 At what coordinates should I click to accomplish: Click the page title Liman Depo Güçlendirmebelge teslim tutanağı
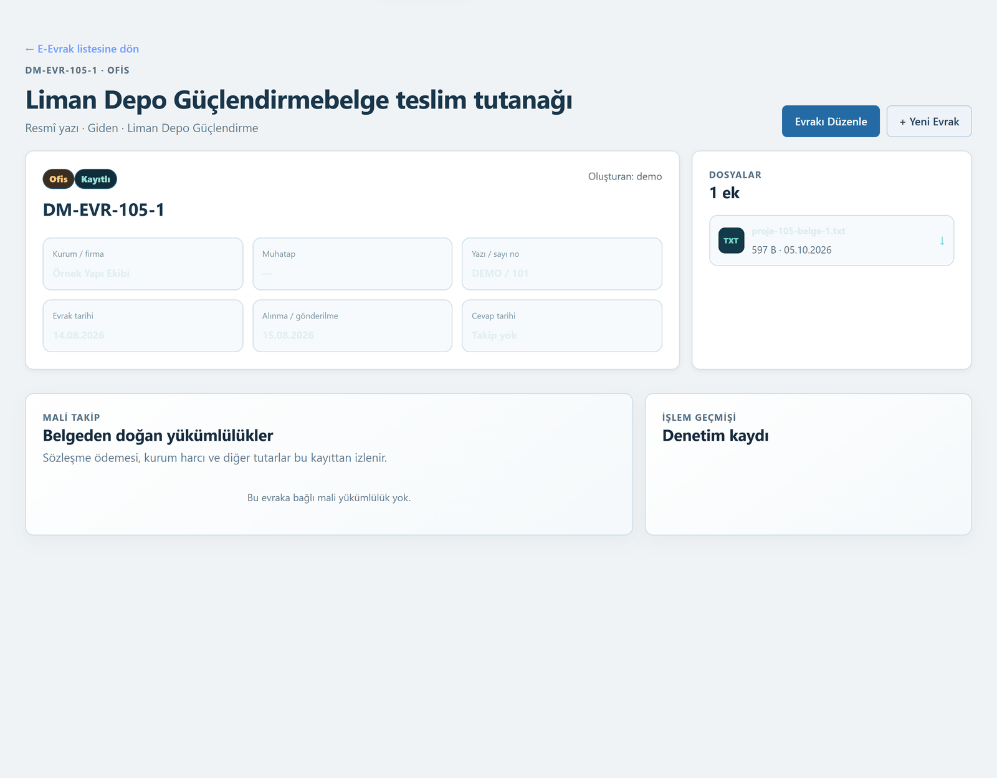tap(298, 100)
